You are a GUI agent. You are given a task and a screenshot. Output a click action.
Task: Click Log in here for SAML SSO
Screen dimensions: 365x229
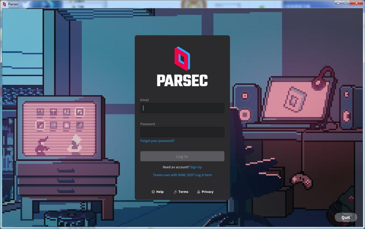pos(204,175)
